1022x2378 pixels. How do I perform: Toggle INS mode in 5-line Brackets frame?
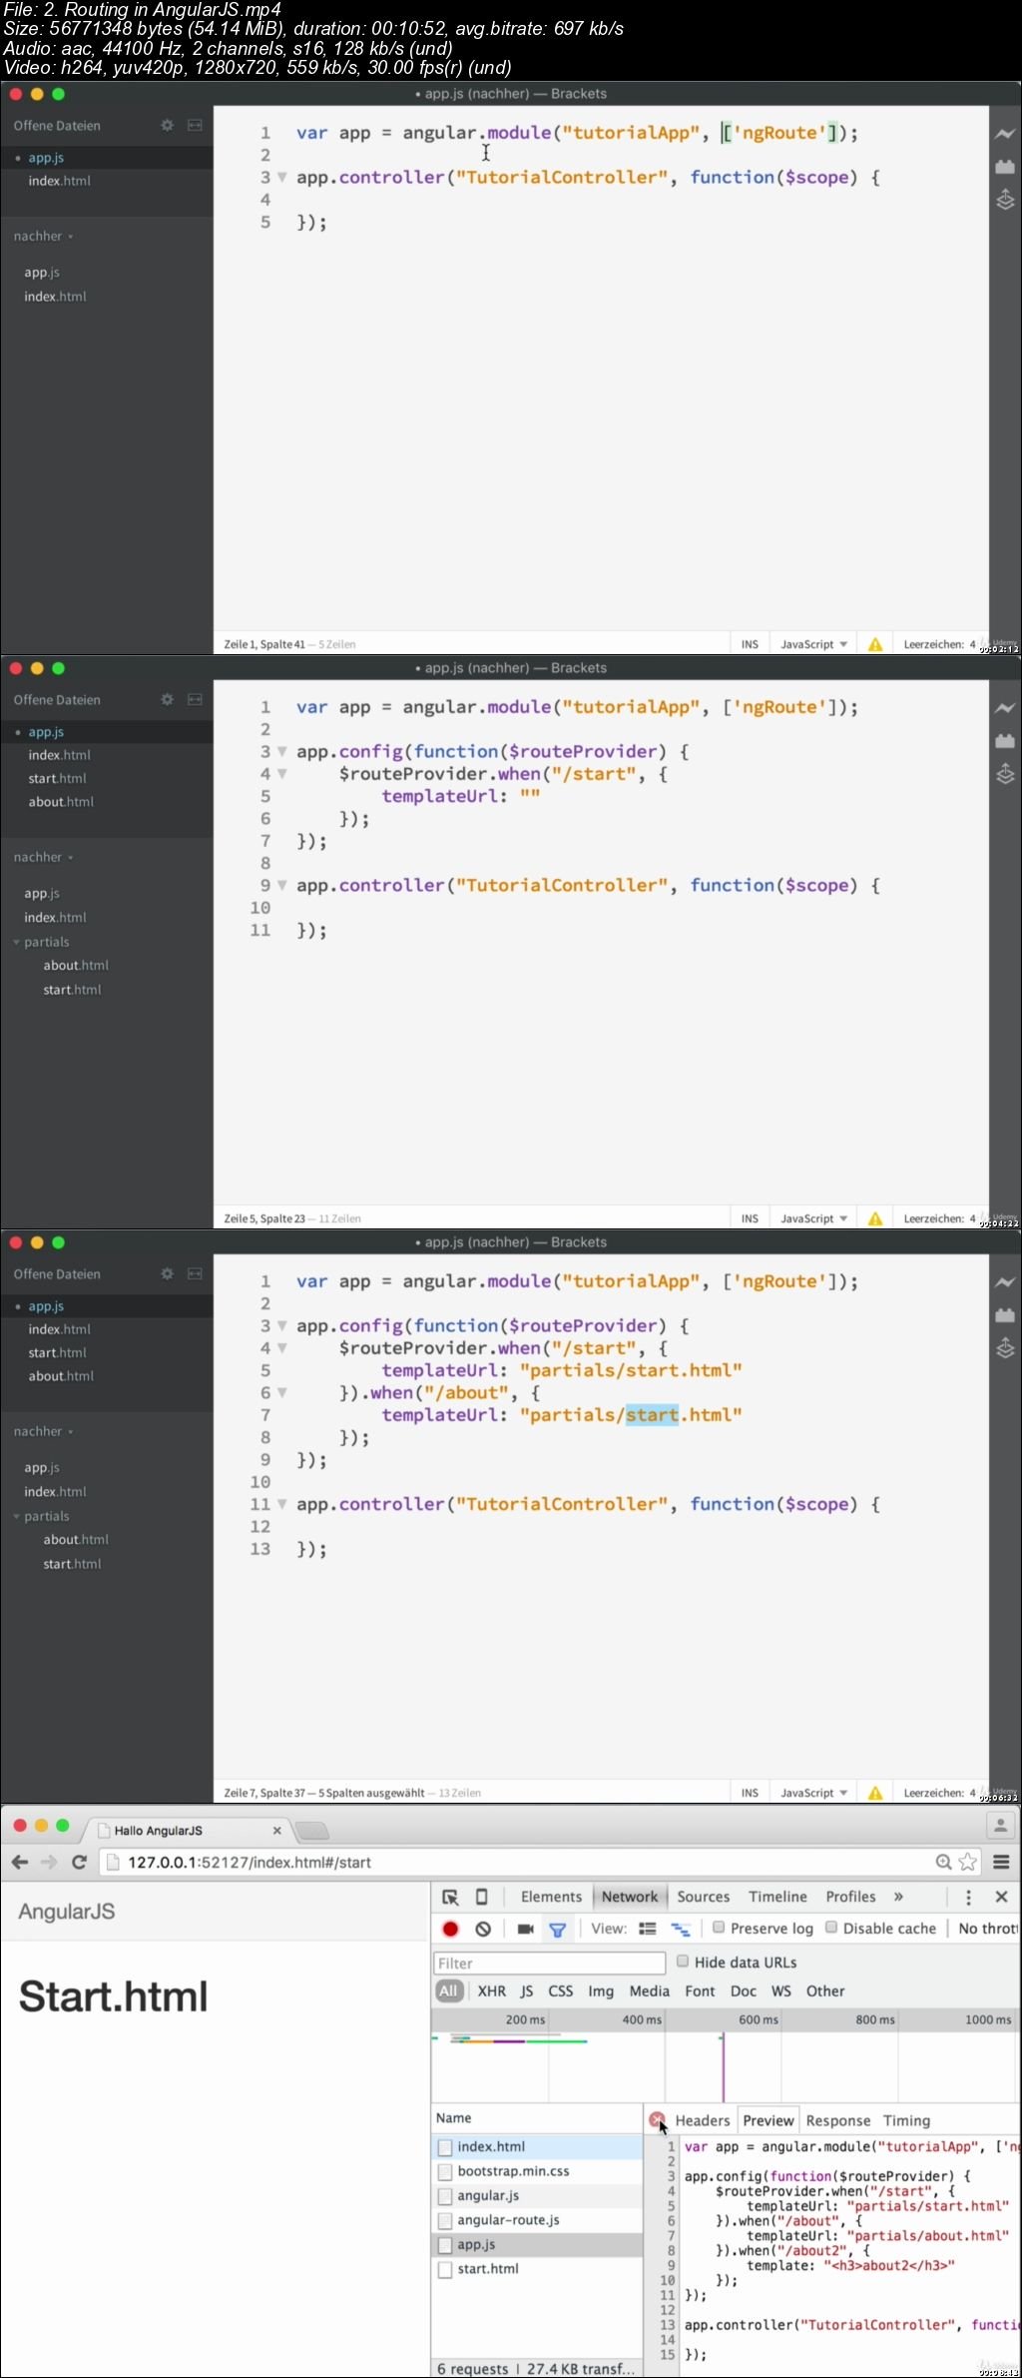(x=750, y=645)
